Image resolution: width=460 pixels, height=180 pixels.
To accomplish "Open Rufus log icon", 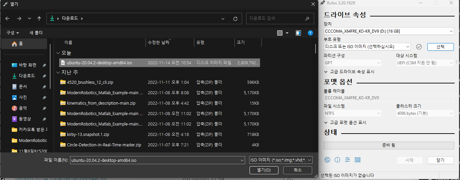I will [x=358, y=160].
